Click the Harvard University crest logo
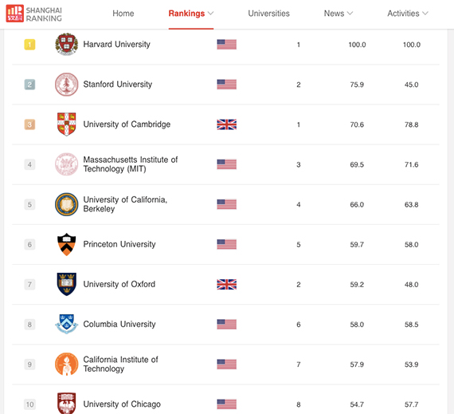 click(67, 44)
